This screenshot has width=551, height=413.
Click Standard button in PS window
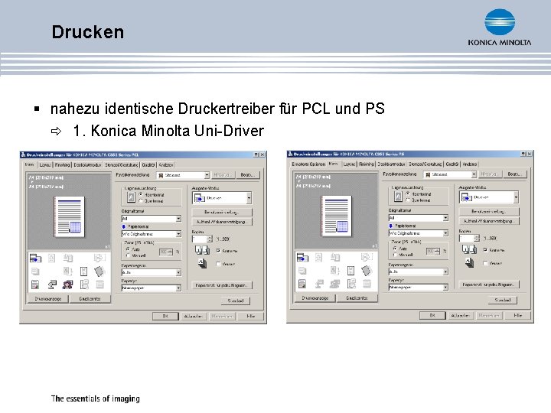(x=503, y=301)
